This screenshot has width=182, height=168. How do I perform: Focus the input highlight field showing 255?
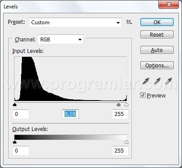(120, 114)
